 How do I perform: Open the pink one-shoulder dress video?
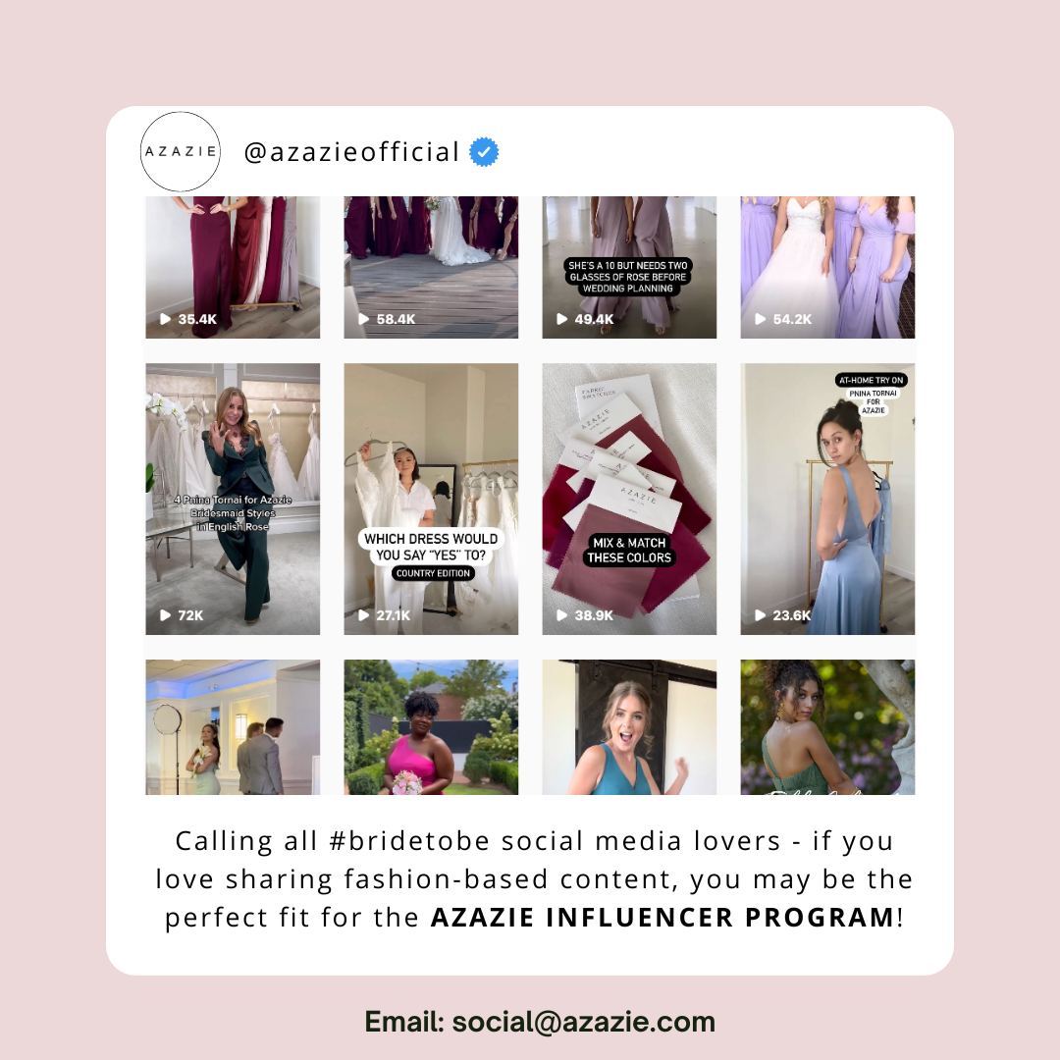point(431,726)
